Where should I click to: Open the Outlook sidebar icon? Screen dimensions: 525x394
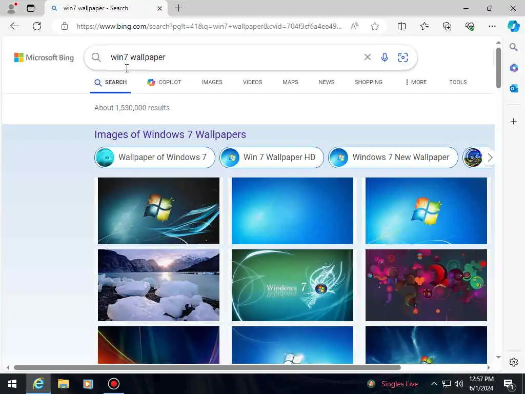point(514,88)
